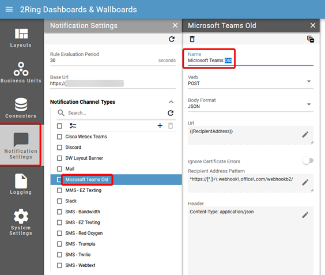325x275 pixels.
Task: Check the MMS - EZ Texting checkbox
Action: [x=59, y=190]
